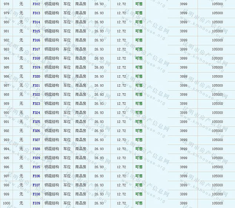
Task: Open the F339 unit link in row 1000
Action: coord(36,203)
